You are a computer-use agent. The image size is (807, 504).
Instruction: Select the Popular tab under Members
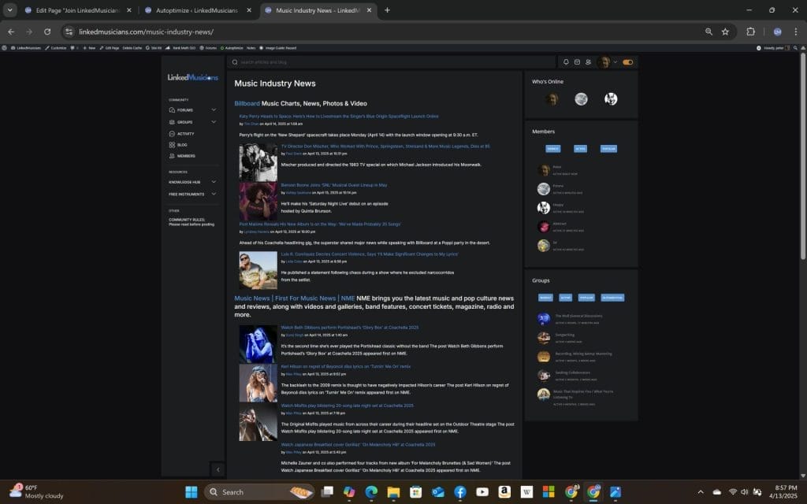coord(608,148)
